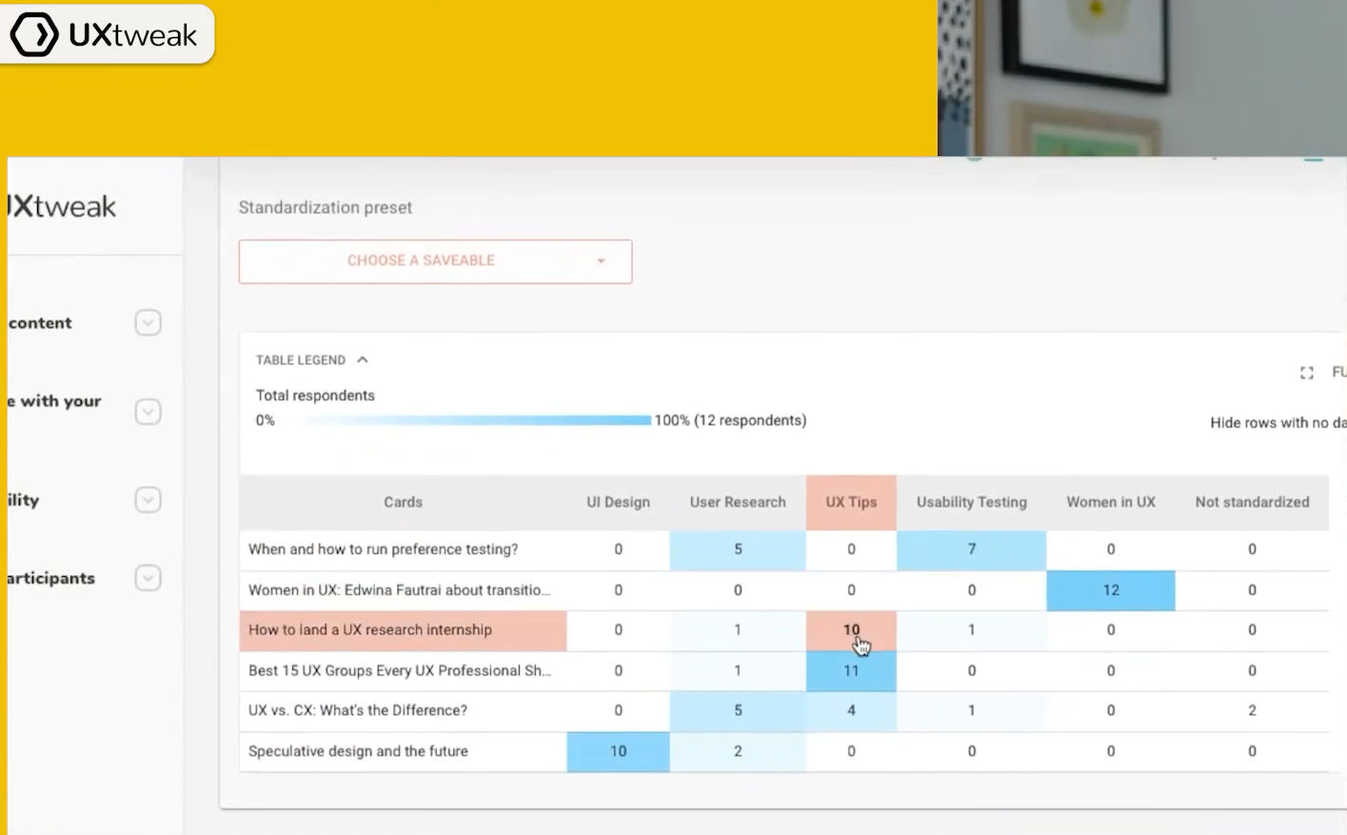Select the highlighted UX Tips column header
This screenshot has height=835, width=1347.
(x=851, y=502)
